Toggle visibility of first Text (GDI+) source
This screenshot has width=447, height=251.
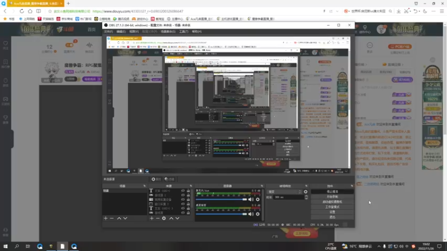[x=183, y=191]
